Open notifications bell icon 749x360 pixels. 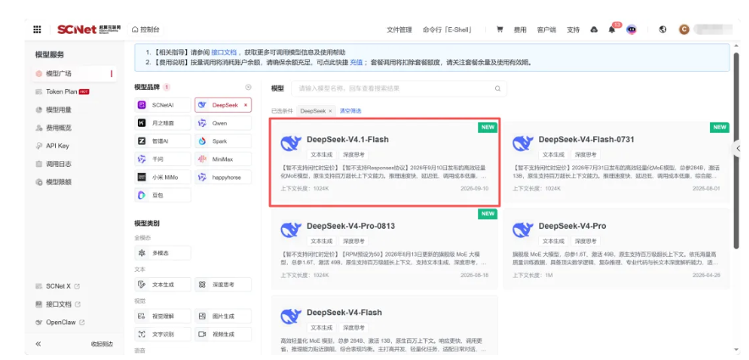[x=612, y=30]
